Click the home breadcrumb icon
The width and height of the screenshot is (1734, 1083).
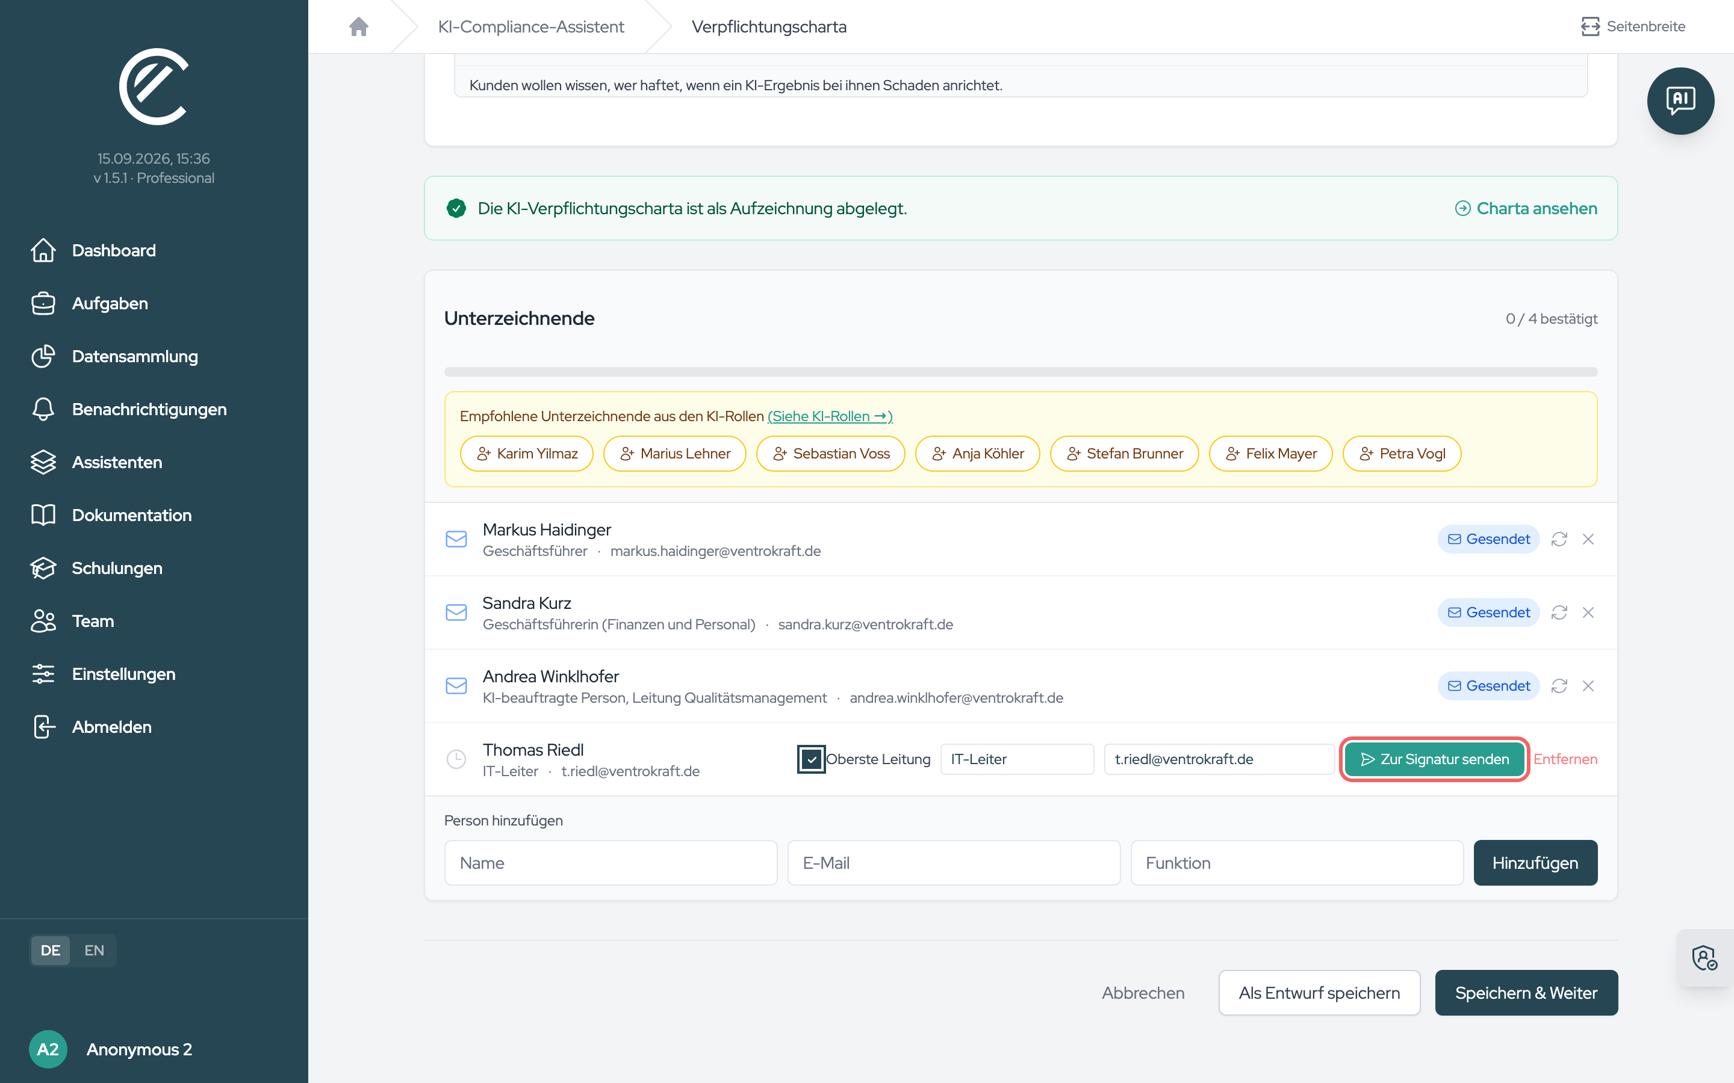click(x=359, y=26)
